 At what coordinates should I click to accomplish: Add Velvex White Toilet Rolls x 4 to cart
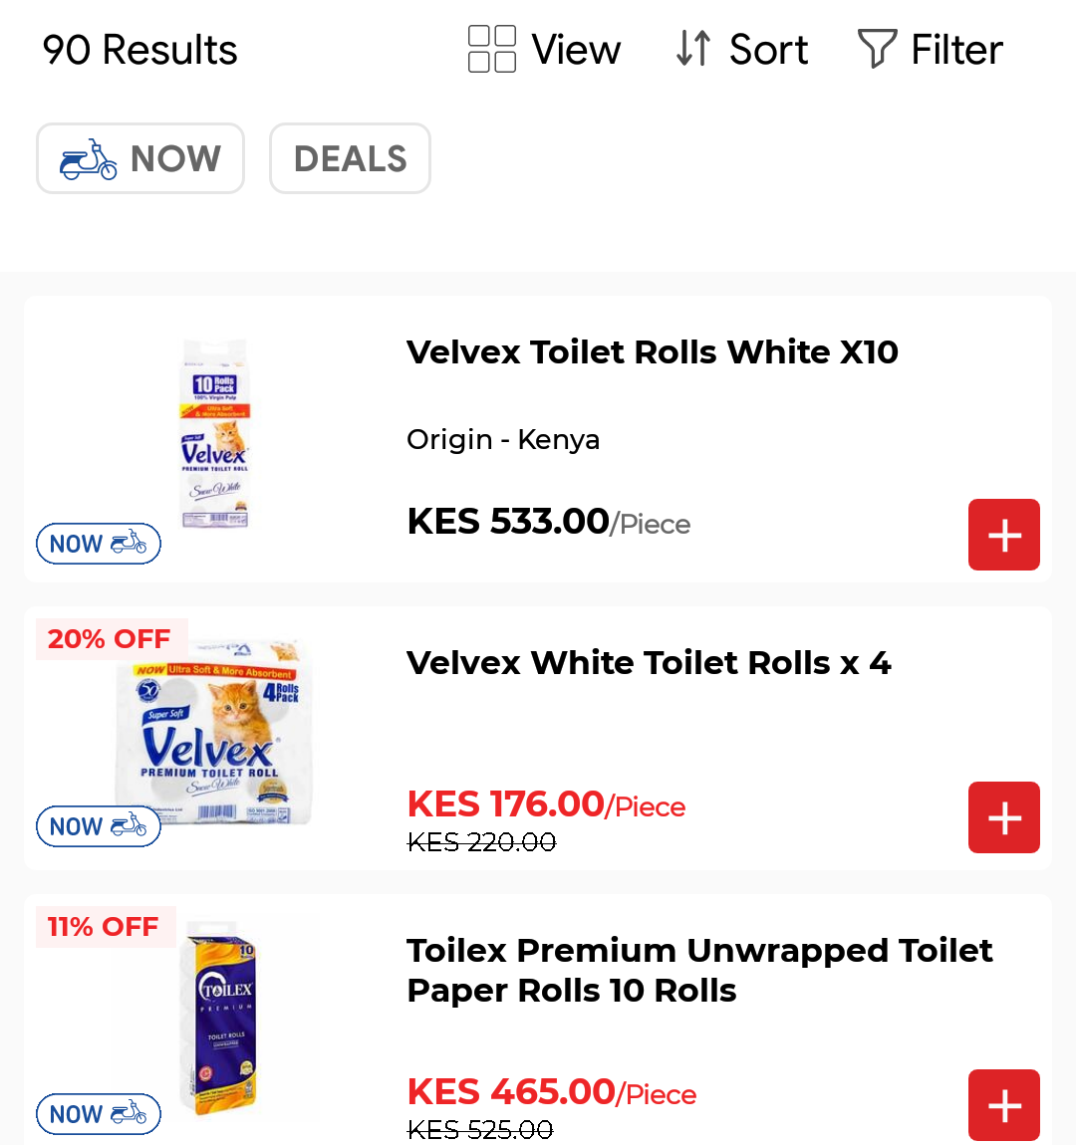(1003, 817)
